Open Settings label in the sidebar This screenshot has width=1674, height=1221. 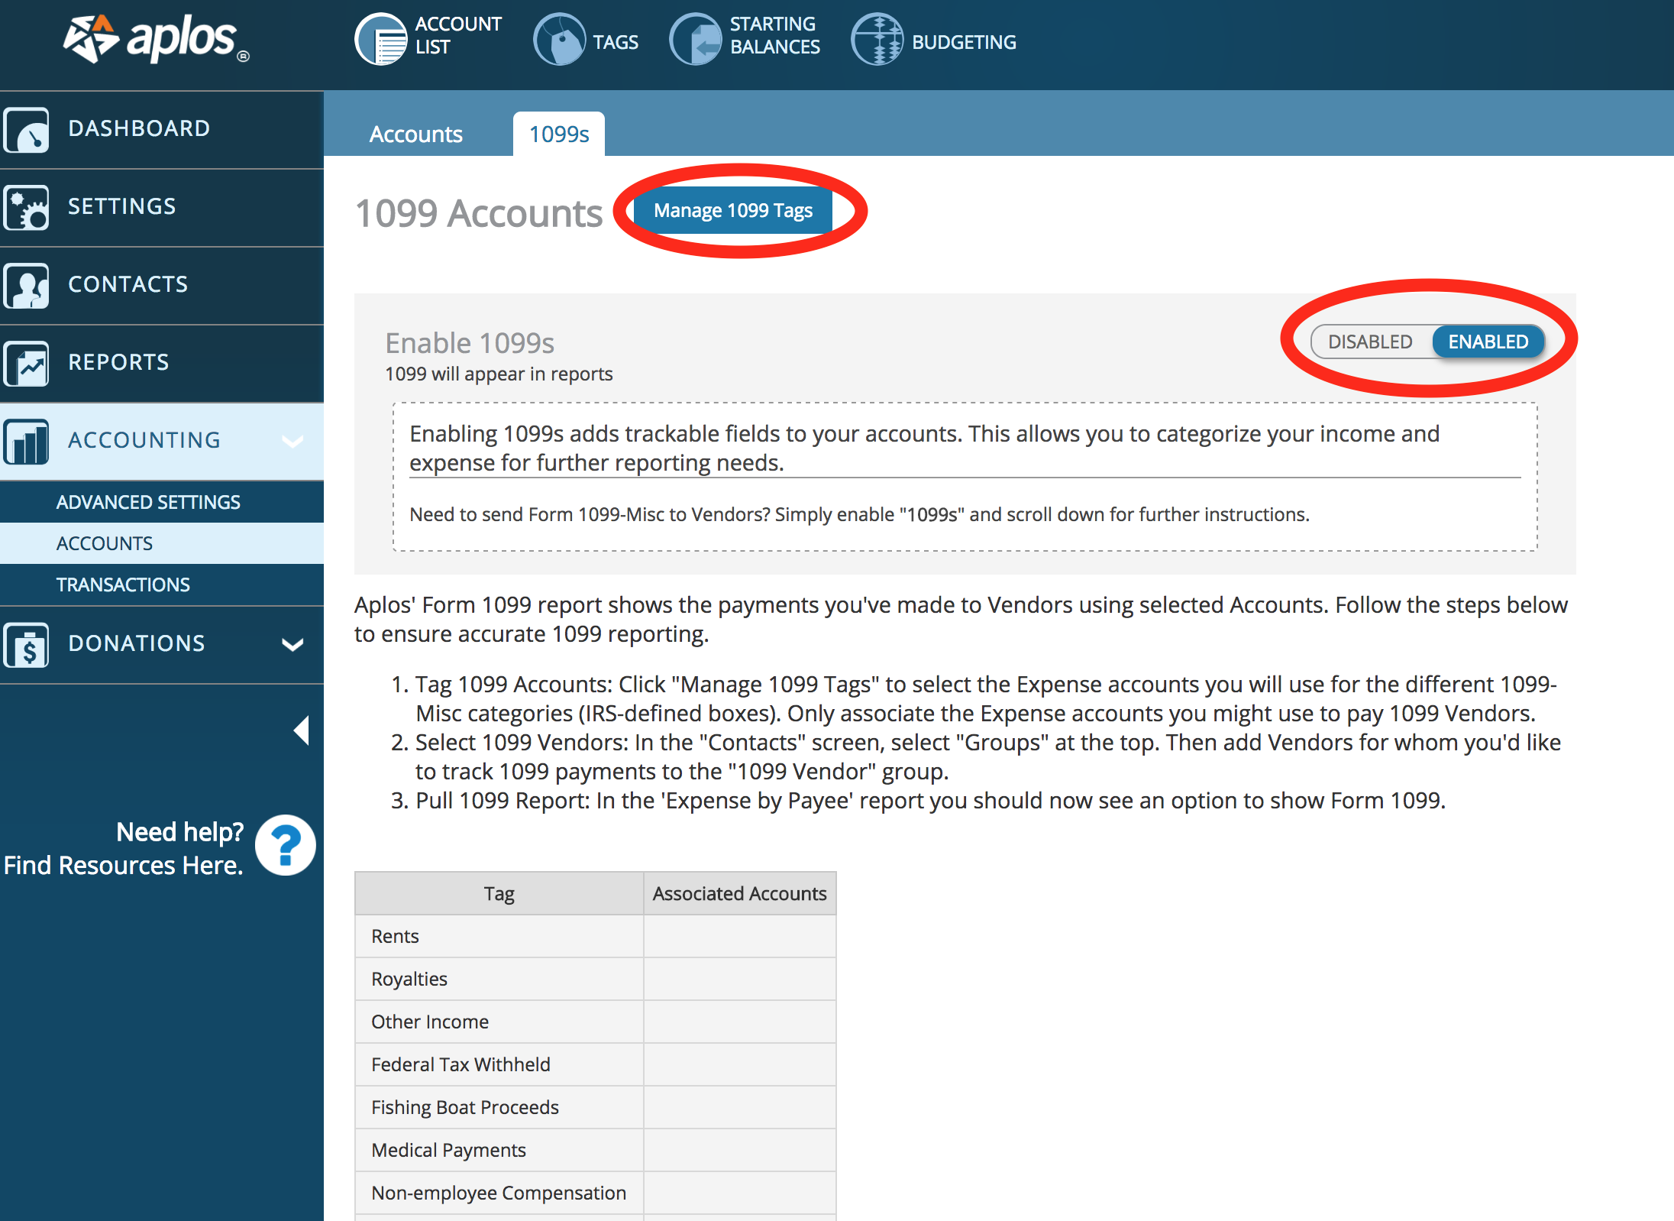point(122,206)
